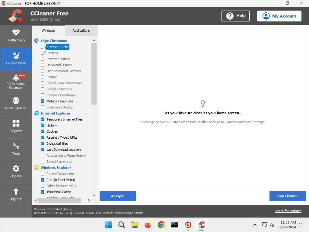Click Check for updates link
The width and height of the screenshot is (309, 232).
coord(288,211)
